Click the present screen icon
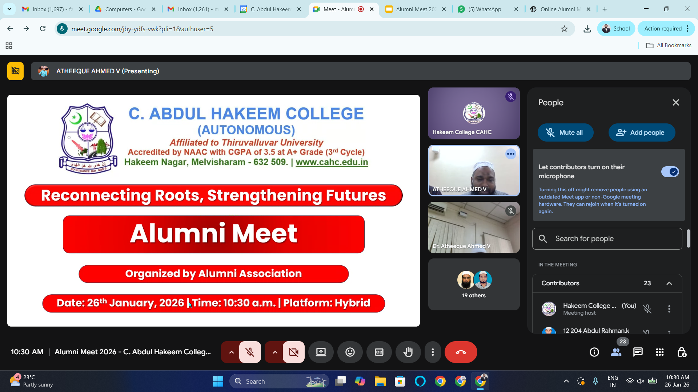This screenshot has height=392, width=698. click(x=321, y=352)
